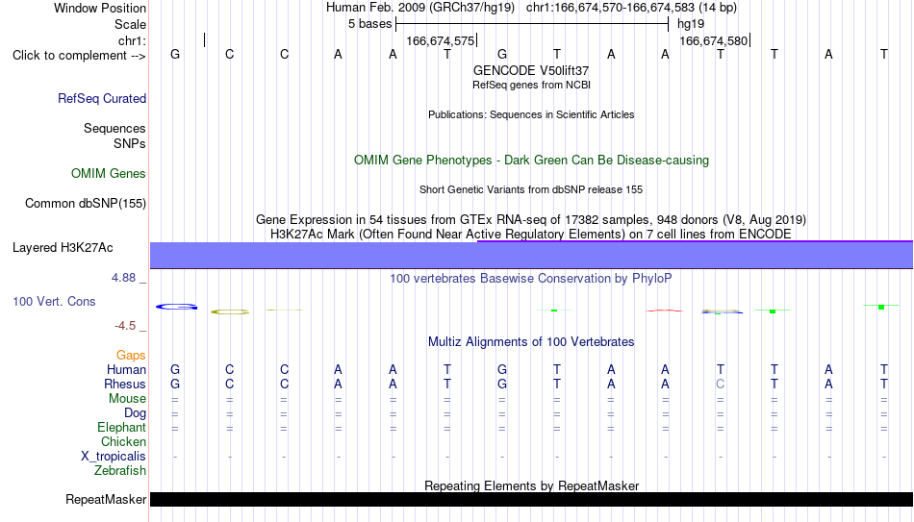Viewport: 914px width, 522px height.
Task: Click the Mouse alignment row label
Action: [127, 399]
